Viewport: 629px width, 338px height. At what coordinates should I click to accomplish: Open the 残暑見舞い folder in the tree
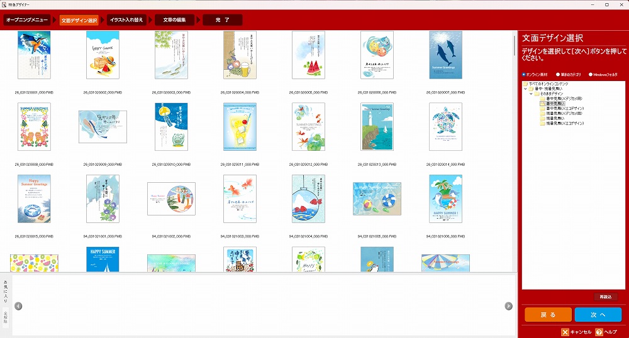[x=554, y=118]
